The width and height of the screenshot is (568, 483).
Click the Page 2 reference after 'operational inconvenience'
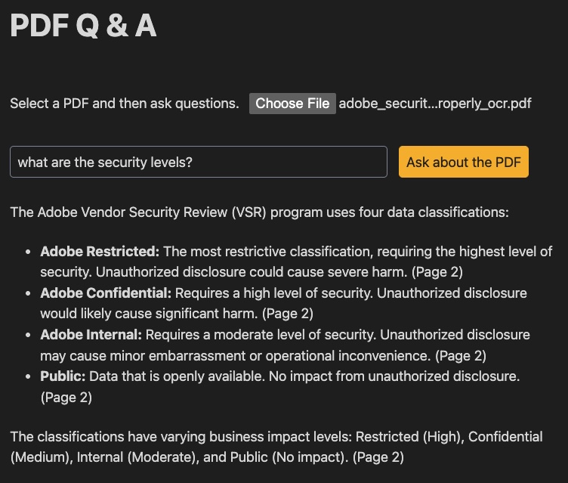pos(461,355)
